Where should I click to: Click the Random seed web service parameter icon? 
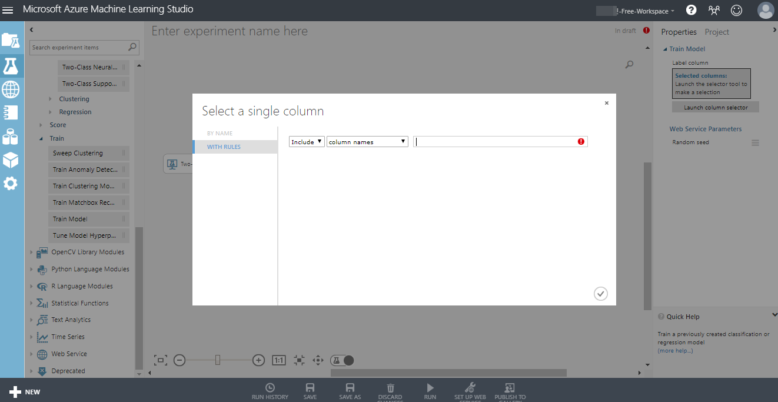[755, 142]
